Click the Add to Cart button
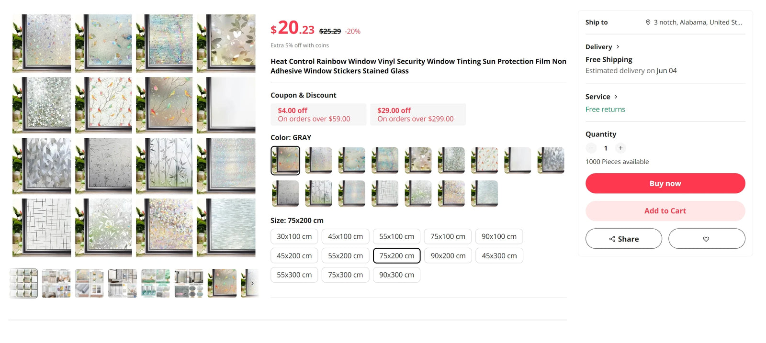 coord(665,210)
